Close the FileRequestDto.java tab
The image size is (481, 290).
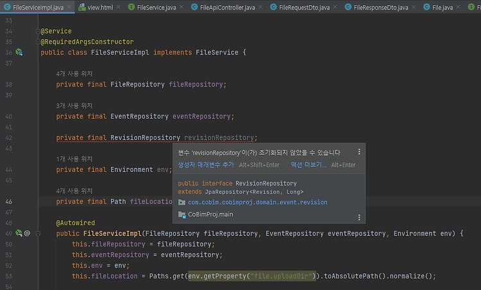[x=335, y=7]
